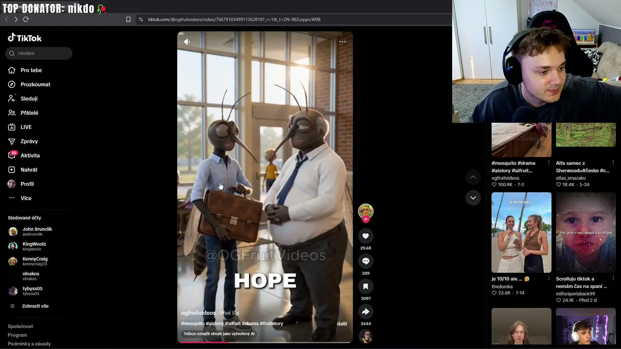Open site info icon beside the URL

tap(141, 19)
